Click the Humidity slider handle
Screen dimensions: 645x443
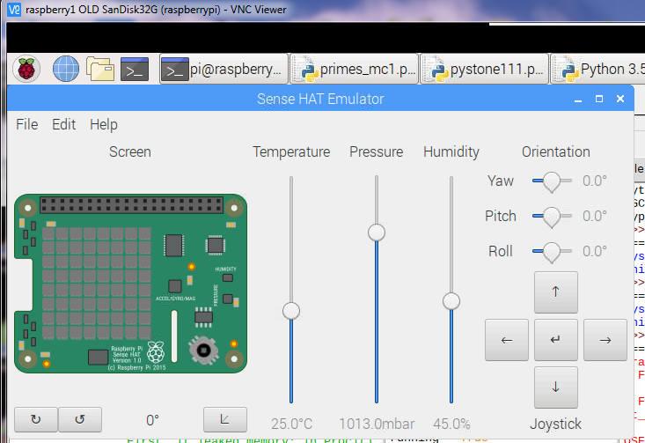click(x=451, y=301)
